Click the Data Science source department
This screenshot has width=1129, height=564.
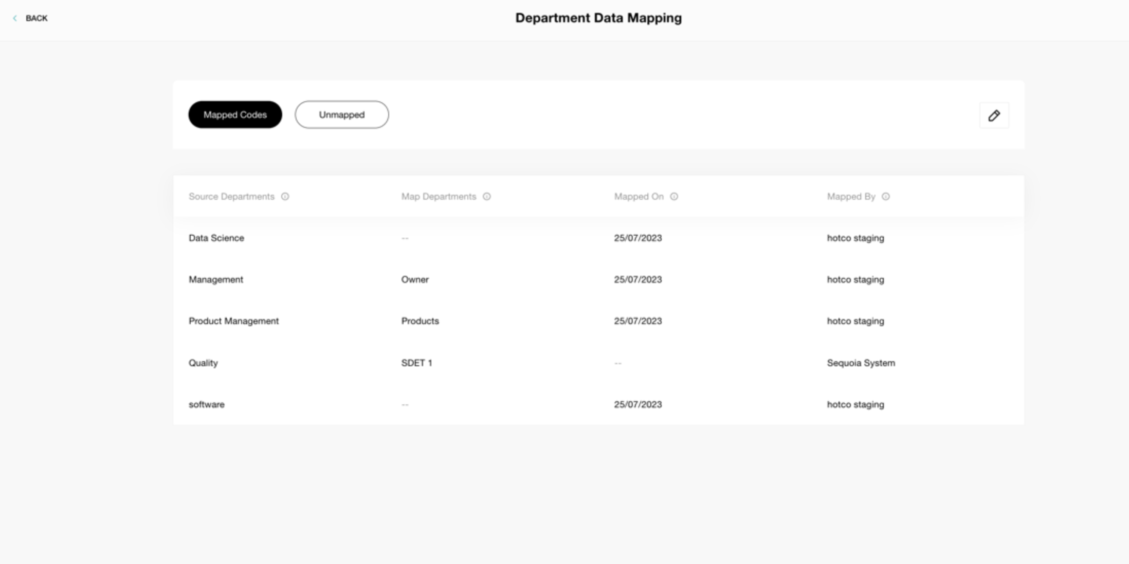pyautogui.click(x=216, y=238)
